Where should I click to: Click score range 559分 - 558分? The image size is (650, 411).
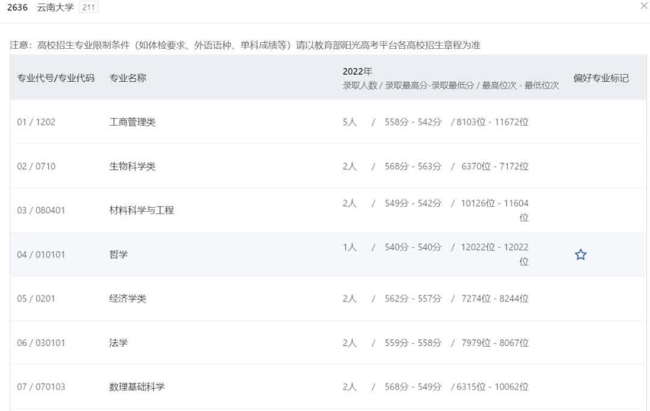click(x=413, y=342)
